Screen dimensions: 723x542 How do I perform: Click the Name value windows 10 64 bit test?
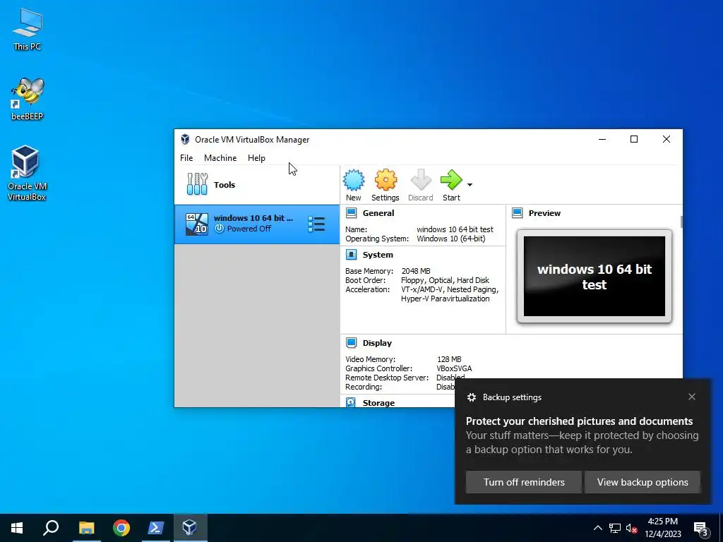(x=455, y=229)
